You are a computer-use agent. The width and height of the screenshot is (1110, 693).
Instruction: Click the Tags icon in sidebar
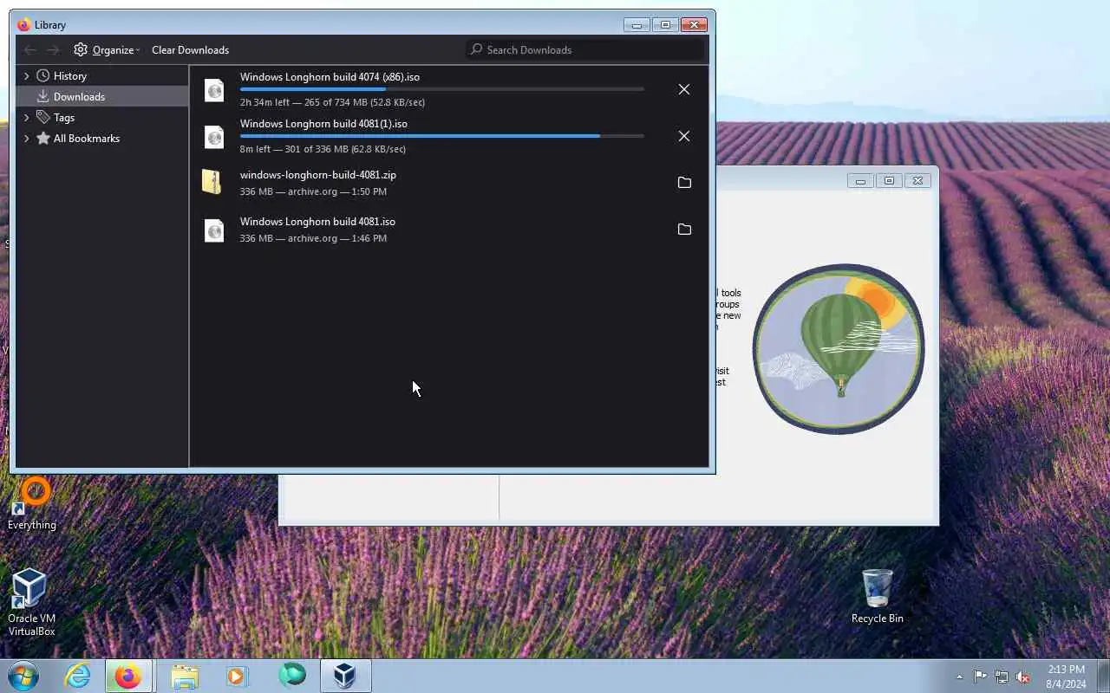coord(42,117)
